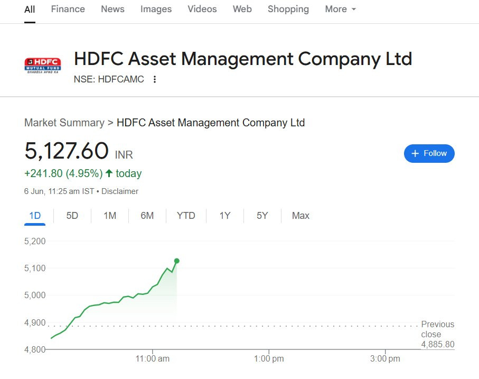
Task: Click the INR currency label
Action: 124,155
